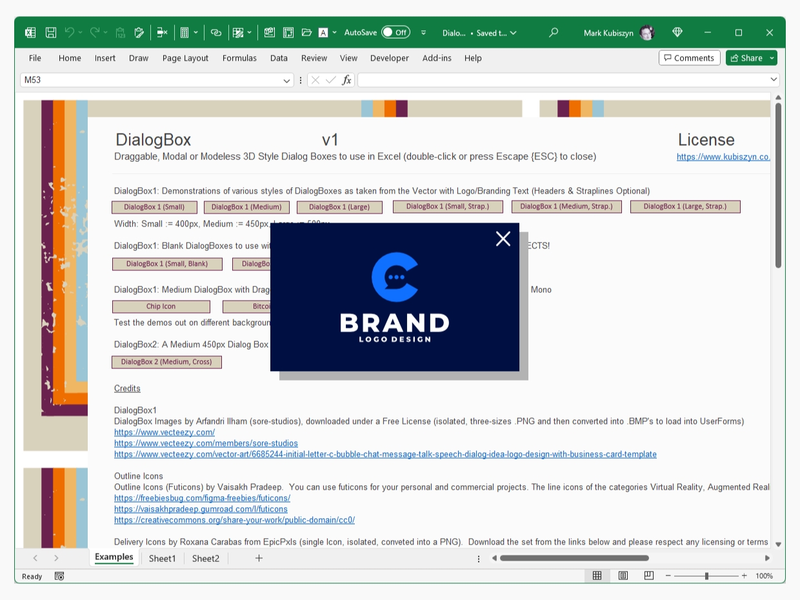Expand the Name Box dropdown
This screenshot has height=600, width=800.
(287, 81)
